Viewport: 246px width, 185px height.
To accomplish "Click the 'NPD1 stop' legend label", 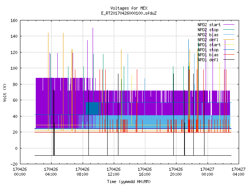I will pos(208,50).
